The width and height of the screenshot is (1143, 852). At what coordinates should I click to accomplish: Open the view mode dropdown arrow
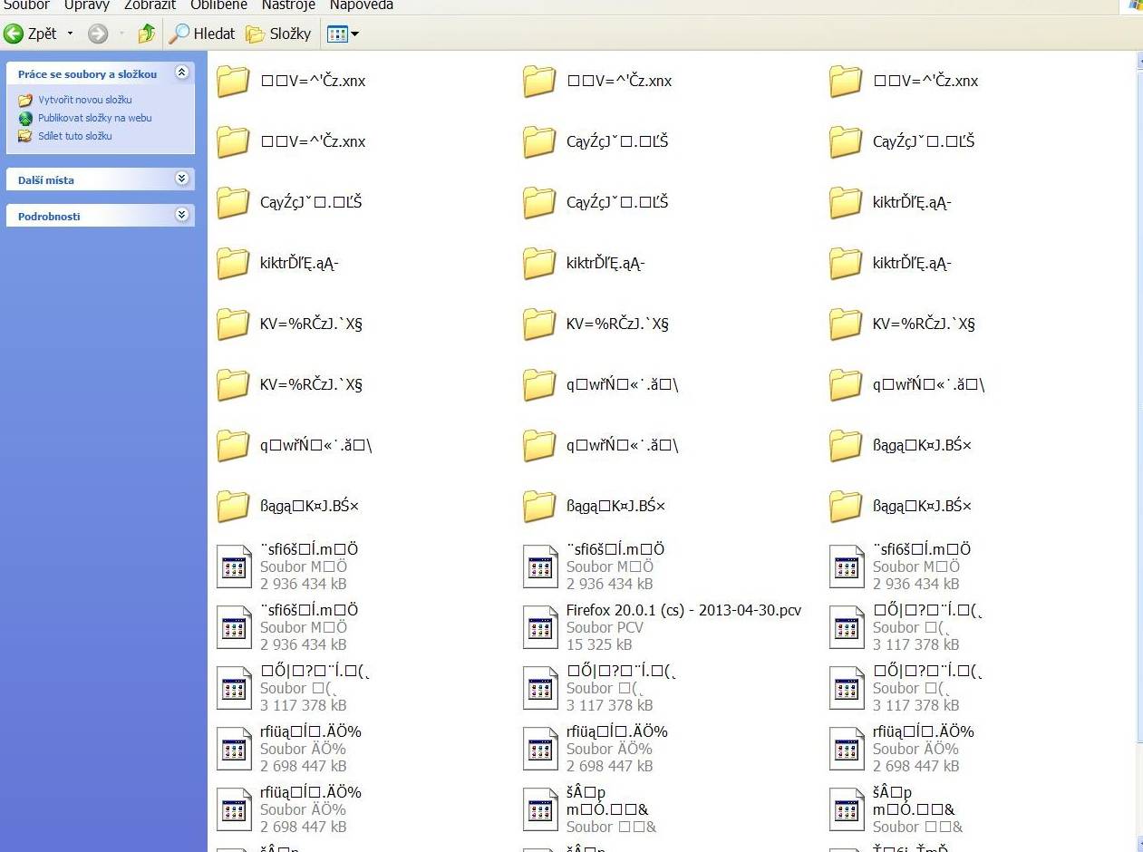coord(354,34)
